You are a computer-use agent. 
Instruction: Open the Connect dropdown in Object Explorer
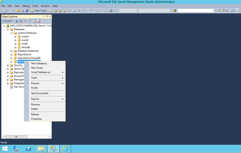8,21
